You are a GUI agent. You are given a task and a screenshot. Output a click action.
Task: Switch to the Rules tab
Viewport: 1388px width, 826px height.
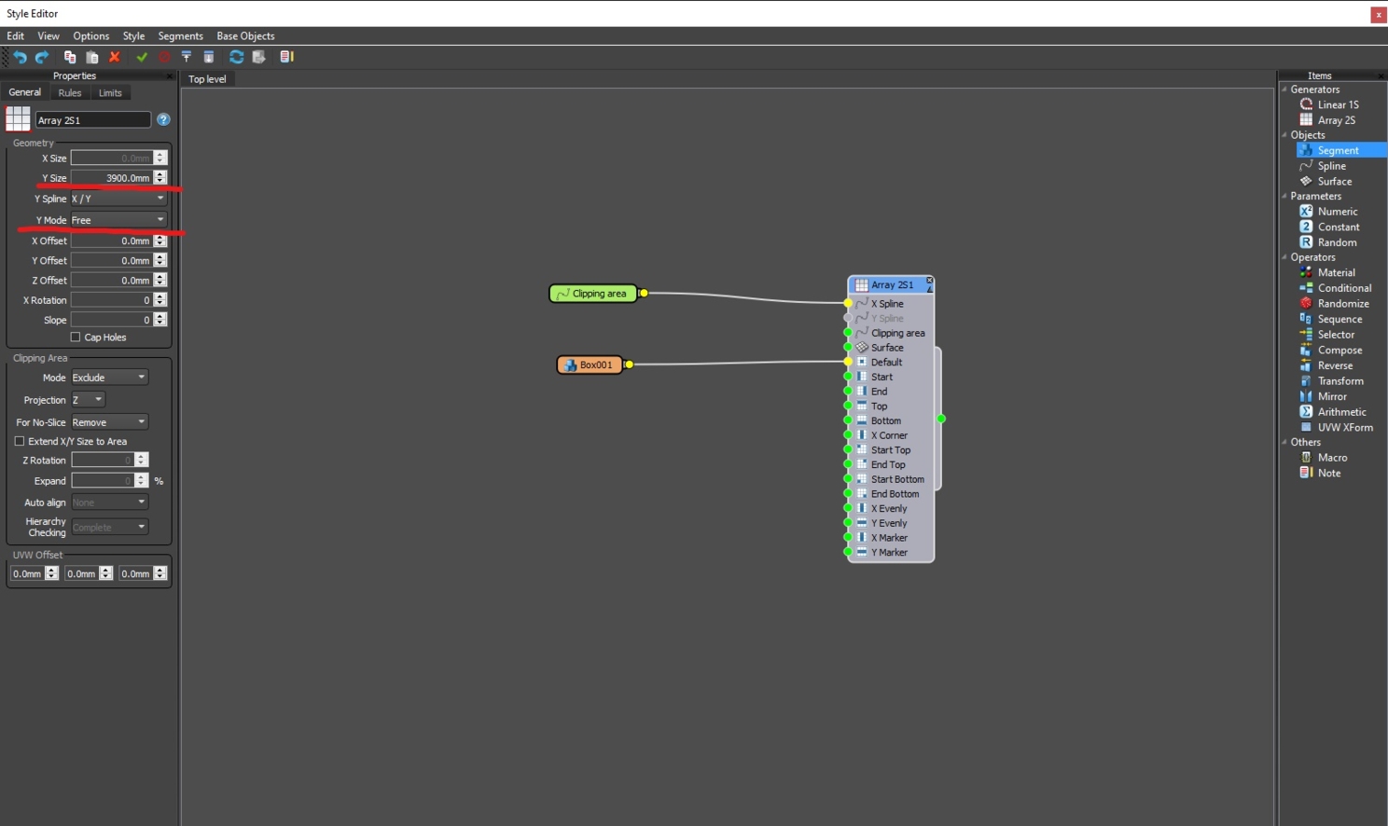(x=70, y=93)
